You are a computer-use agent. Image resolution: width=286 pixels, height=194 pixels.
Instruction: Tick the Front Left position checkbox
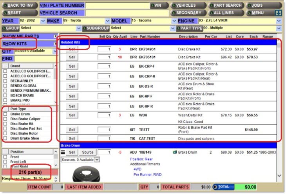coord(5,162)
